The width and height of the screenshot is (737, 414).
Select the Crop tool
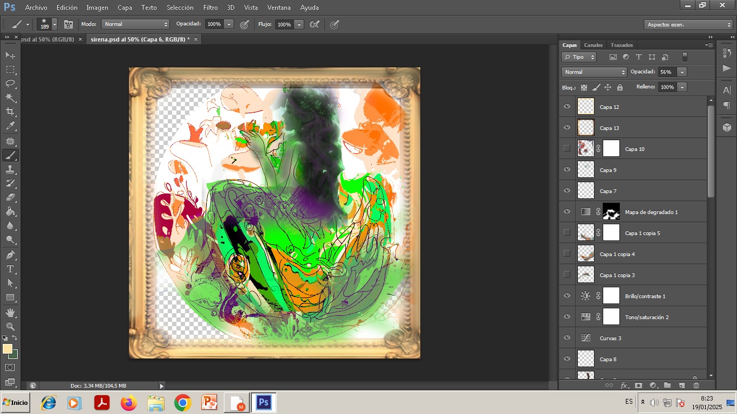point(10,112)
